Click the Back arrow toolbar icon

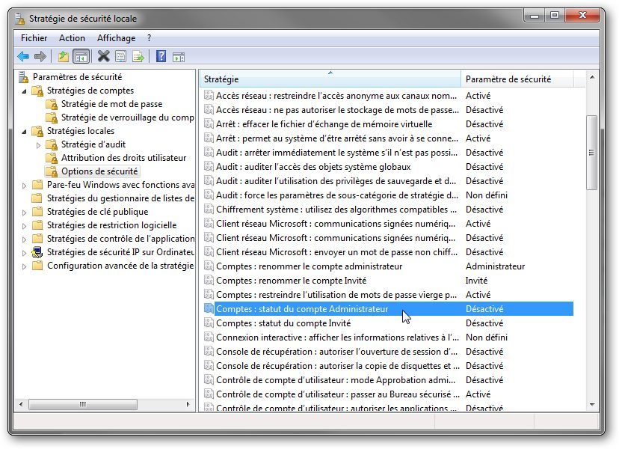tap(23, 56)
